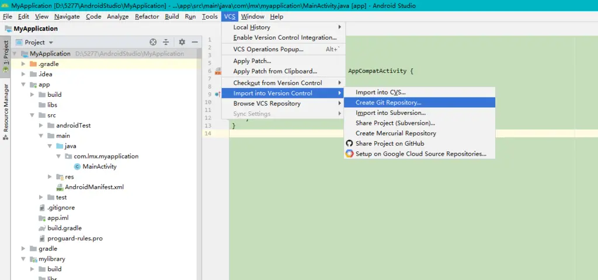Open the Resource Manager side tab
The width and height of the screenshot is (598, 280).
(x=5, y=112)
